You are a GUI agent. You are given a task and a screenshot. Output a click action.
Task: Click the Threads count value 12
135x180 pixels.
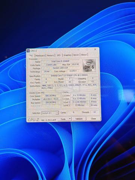(94, 112)
